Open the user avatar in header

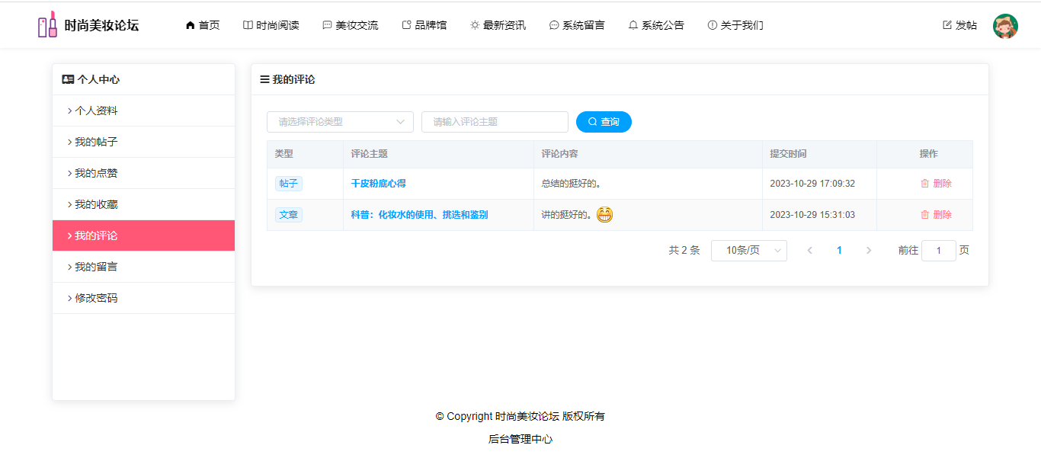pos(1005,26)
